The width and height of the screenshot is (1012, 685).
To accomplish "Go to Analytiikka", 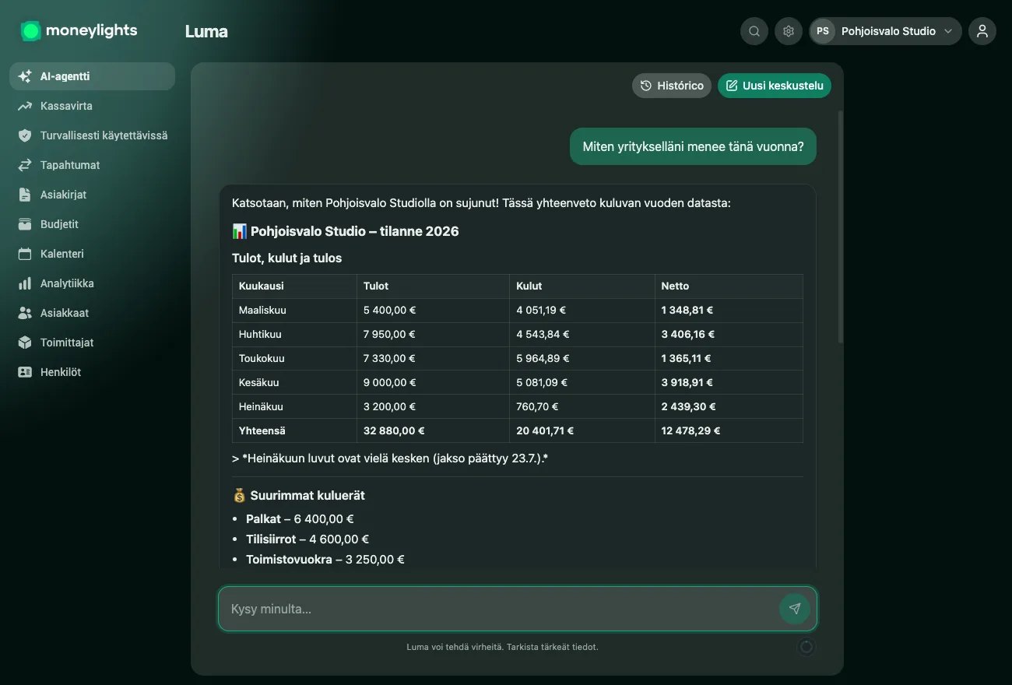I will tap(92, 283).
